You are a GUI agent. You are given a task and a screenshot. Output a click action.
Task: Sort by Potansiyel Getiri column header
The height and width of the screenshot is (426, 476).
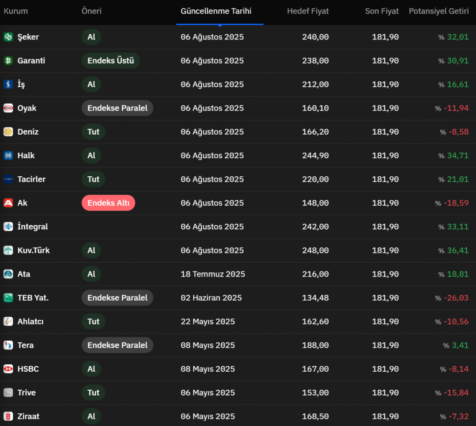439,11
